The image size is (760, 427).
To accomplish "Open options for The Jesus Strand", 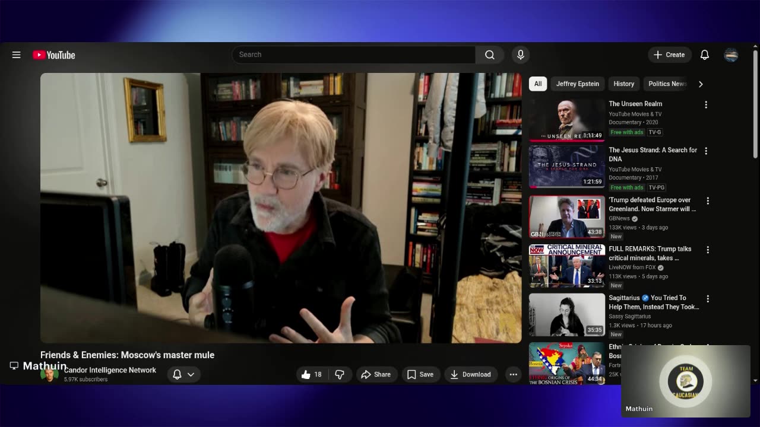I will point(706,151).
